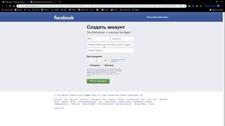
Task: Select the Мужчина radio button
Action: point(103,65)
